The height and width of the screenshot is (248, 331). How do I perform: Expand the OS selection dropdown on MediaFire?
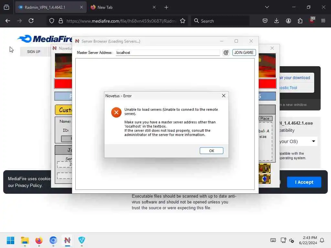click(298, 141)
